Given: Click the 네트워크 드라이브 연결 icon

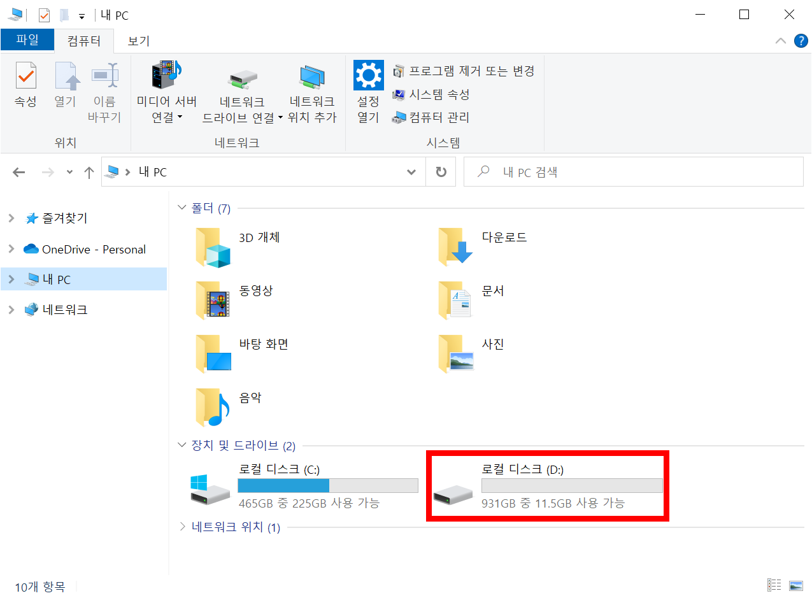Looking at the screenshot, I should (242, 78).
